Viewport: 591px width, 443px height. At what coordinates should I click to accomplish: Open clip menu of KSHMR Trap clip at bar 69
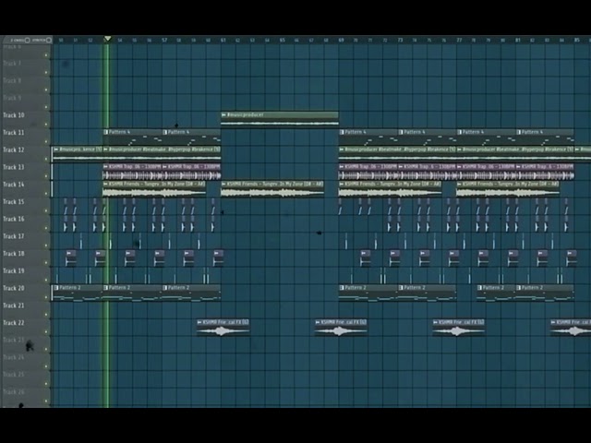tap(342, 166)
